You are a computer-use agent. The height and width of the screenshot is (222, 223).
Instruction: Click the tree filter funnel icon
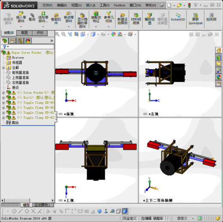[x=5, y=47]
